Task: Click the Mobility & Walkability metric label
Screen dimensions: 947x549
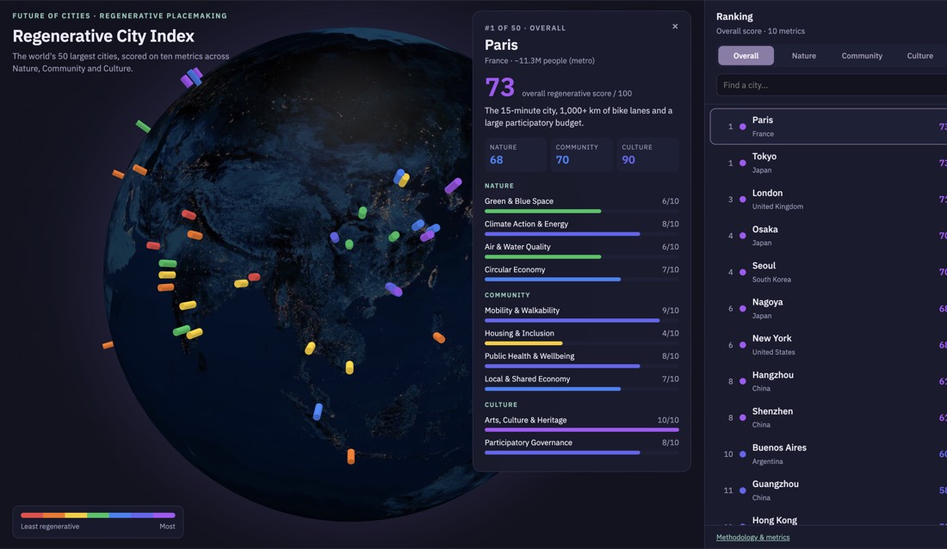Action: tap(522, 311)
